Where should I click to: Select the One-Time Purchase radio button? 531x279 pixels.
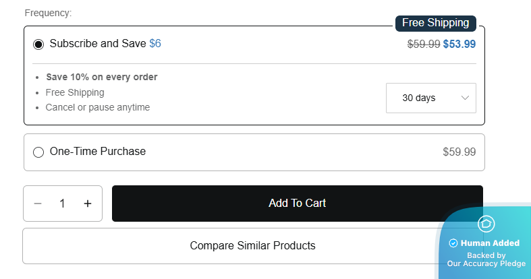point(38,152)
